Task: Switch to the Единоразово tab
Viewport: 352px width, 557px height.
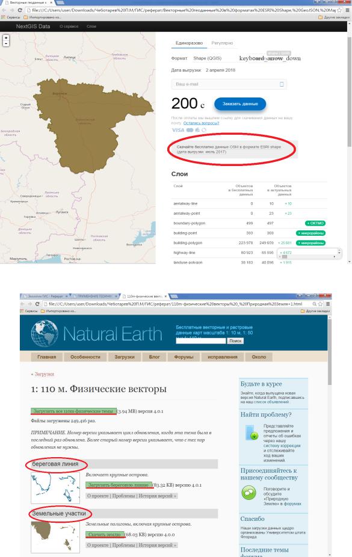Action: tap(189, 43)
